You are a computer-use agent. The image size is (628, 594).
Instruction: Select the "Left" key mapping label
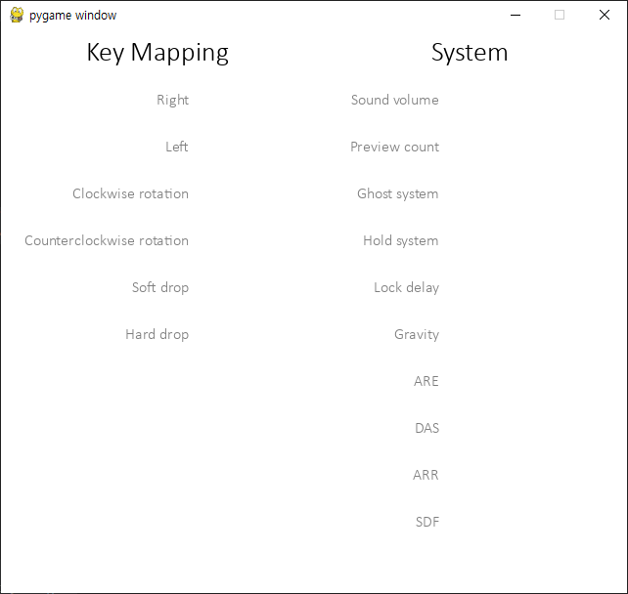pos(177,147)
